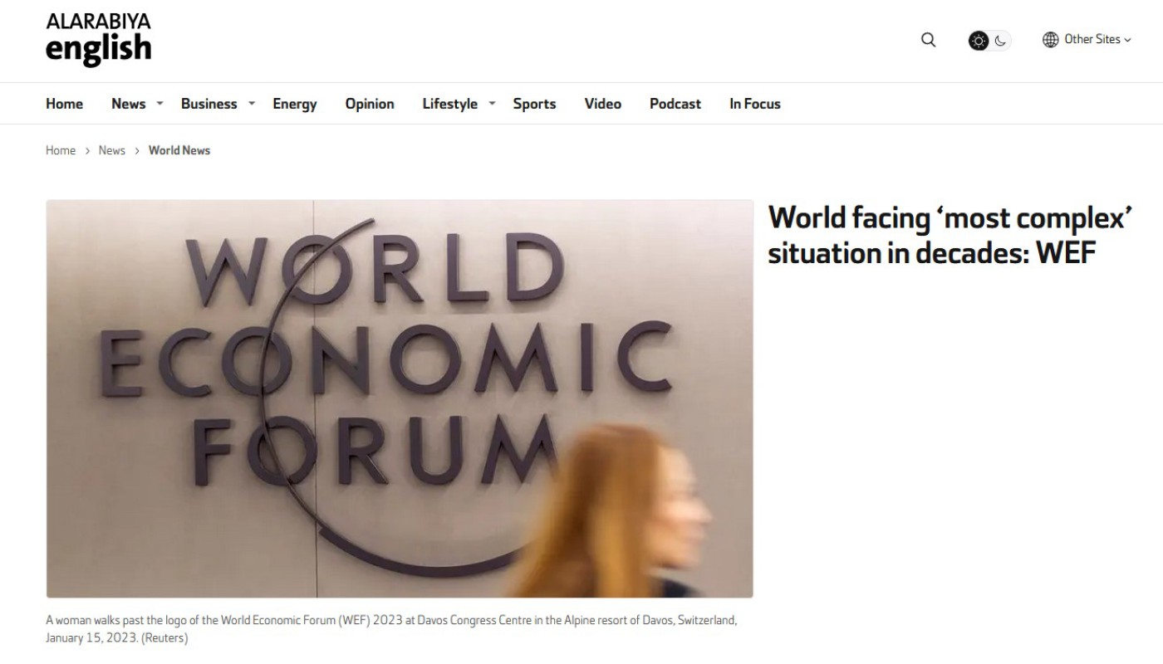The height and width of the screenshot is (664, 1163).
Task: Open the Energy section
Action: tap(295, 104)
